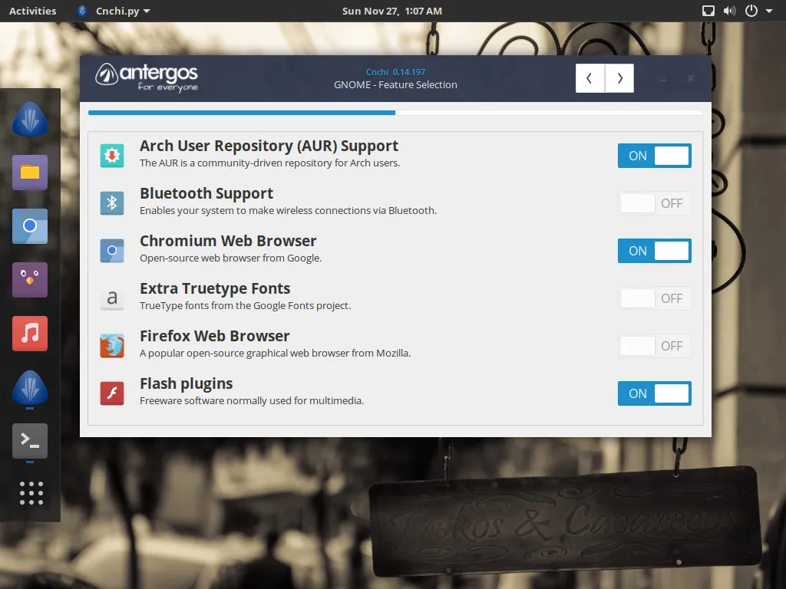Open the music player in dock
786x589 pixels.
30,333
